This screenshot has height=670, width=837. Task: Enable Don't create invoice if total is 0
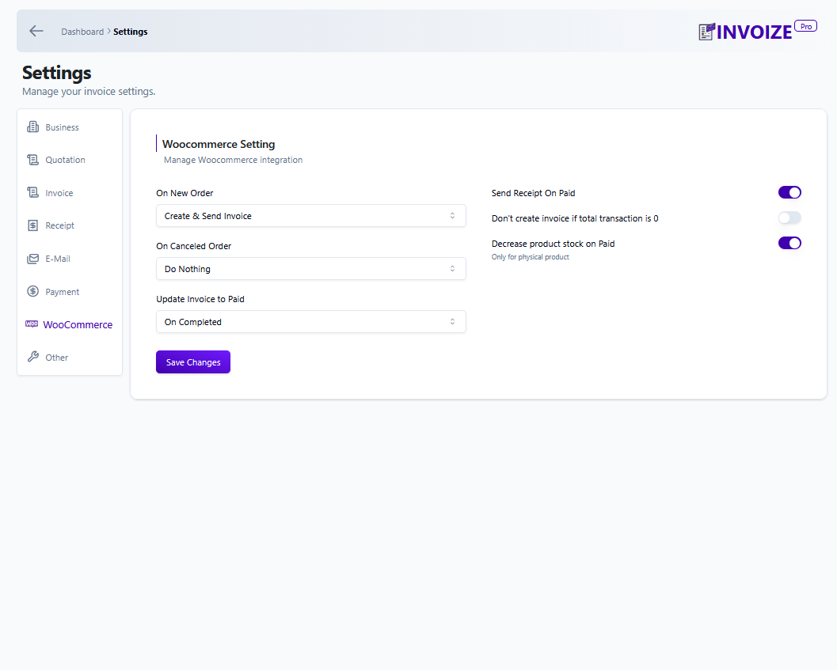(789, 218)
